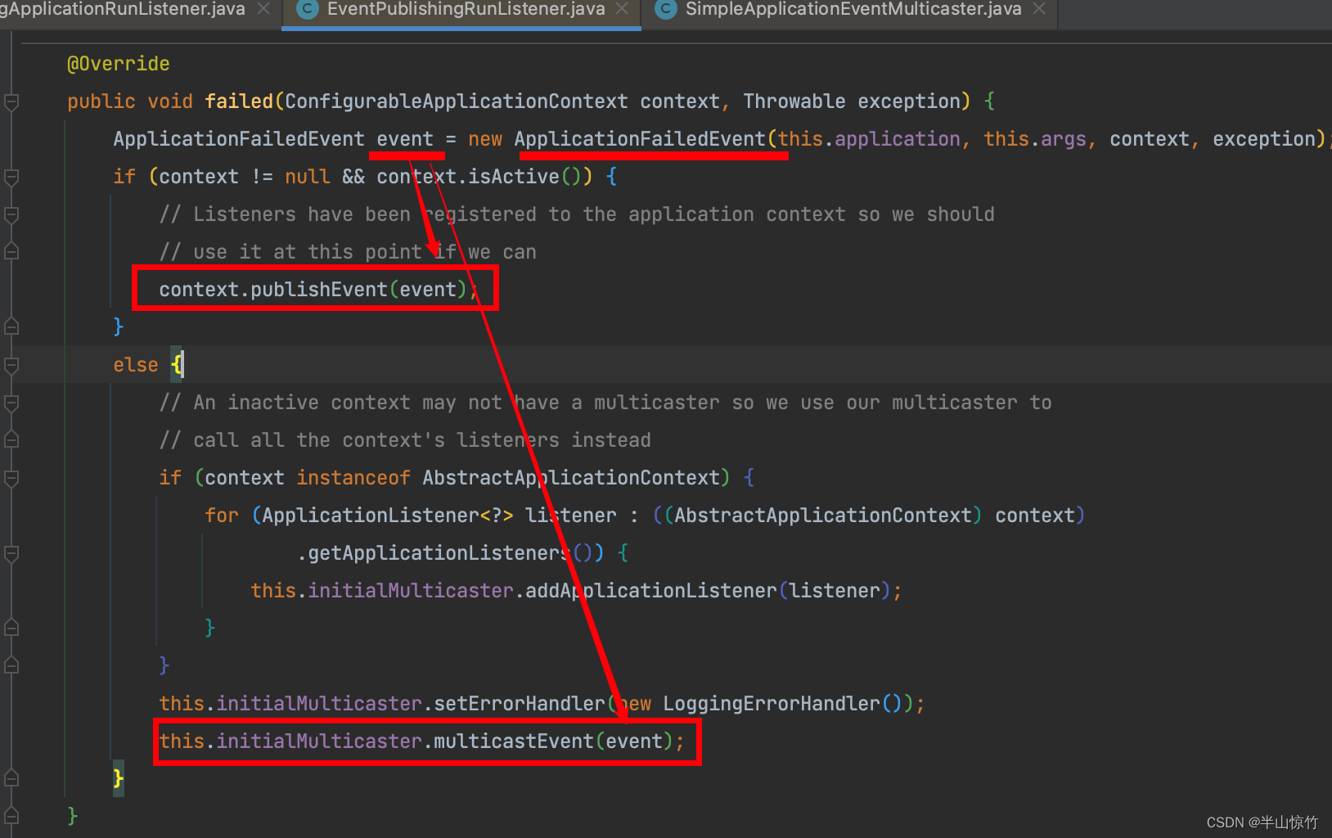Collapse 'if (context instanceof' block

pos(11,478)
